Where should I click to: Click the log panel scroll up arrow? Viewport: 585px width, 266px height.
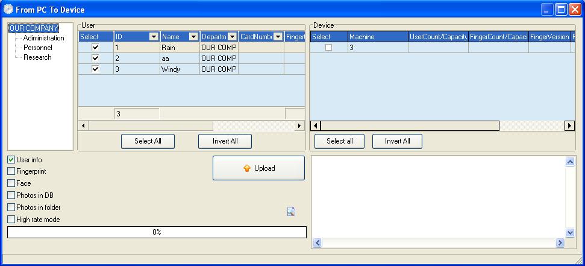(x=570, y=162)
